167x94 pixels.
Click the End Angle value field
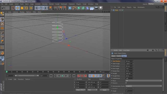(129, 68)
